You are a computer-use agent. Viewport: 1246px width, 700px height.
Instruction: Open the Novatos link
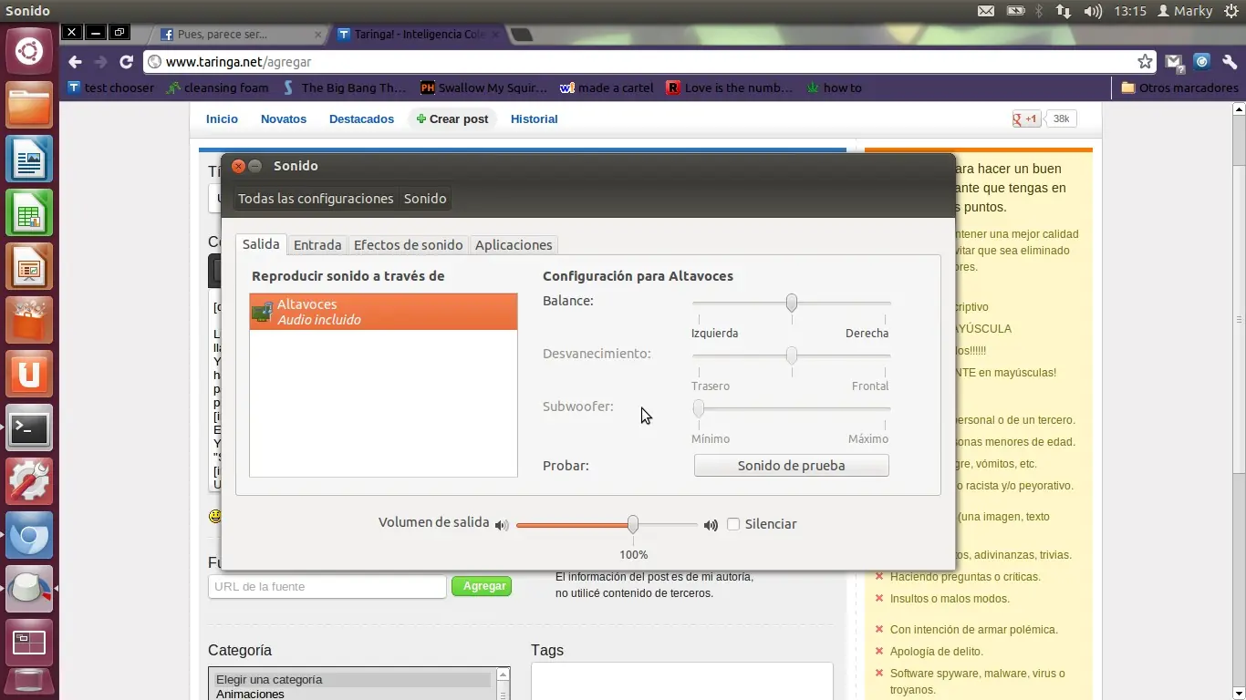[284, 119]
